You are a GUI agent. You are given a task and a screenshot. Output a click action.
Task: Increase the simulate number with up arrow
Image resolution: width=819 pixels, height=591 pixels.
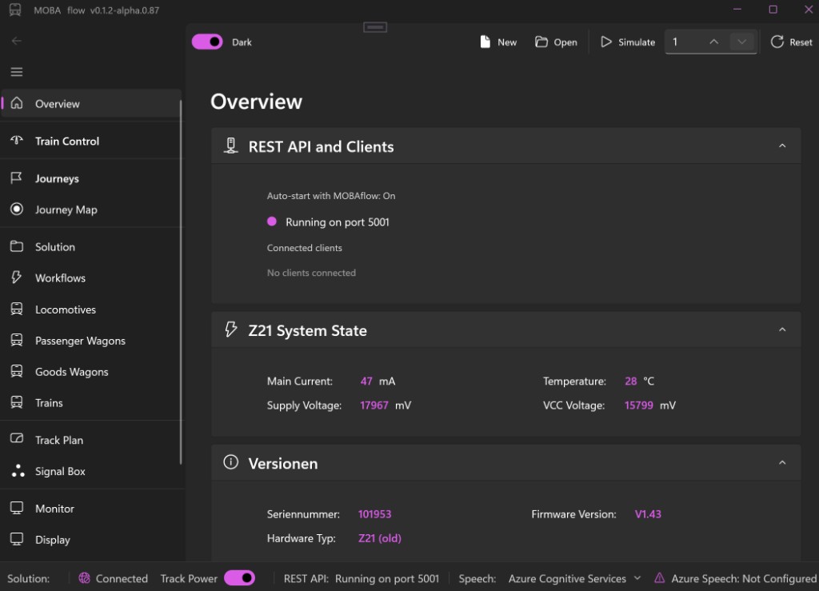[713, 42]
